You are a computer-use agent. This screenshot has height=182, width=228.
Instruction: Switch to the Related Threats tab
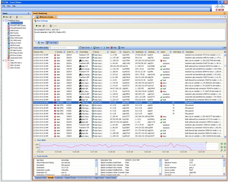(71, 178)
